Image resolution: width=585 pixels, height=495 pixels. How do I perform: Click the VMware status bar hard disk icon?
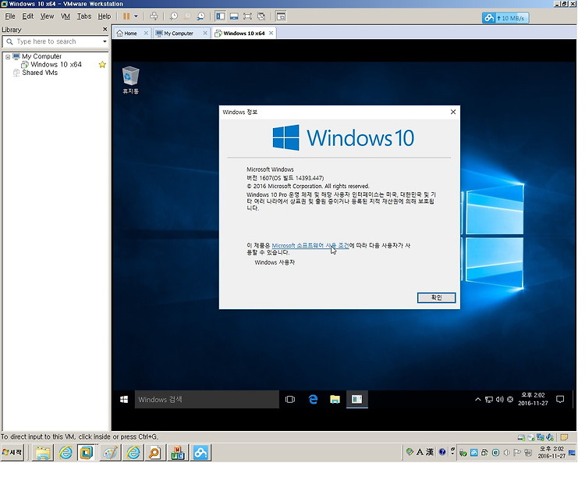(521, 437)
